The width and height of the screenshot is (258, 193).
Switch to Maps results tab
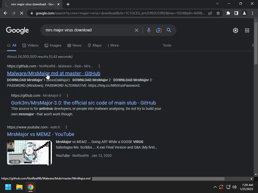pos(94,45)
